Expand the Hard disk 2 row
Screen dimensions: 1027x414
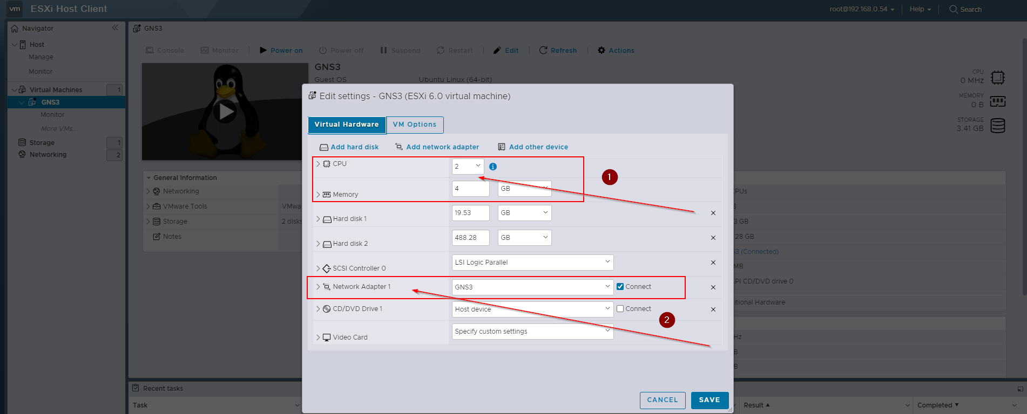click(318, 244)
